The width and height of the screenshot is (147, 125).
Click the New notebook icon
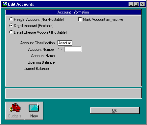point(34,108)
